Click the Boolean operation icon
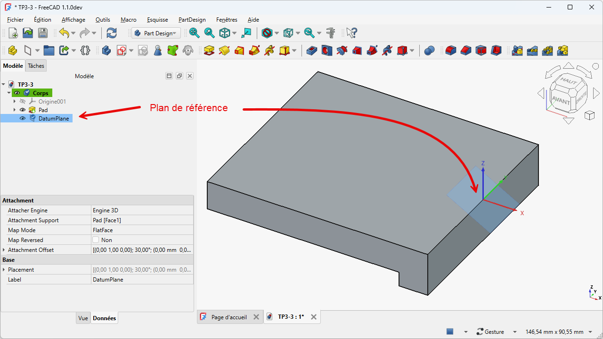This screenshot has width=603, height=339. tap(429, 50)
